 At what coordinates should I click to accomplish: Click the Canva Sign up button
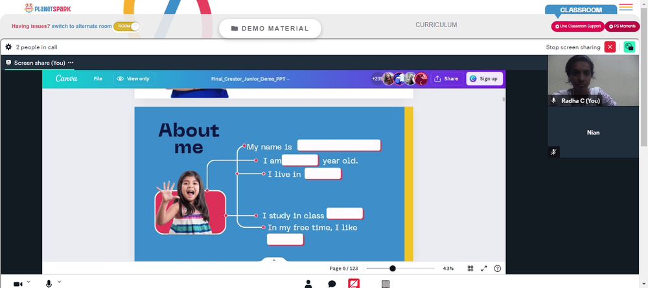click(484, 78)
